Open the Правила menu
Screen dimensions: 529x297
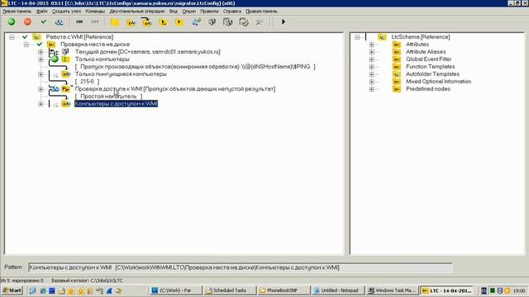coord(209,11)
